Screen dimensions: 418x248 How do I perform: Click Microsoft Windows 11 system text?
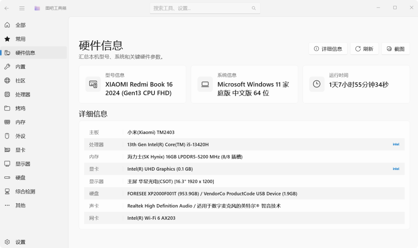pos(253,89)
